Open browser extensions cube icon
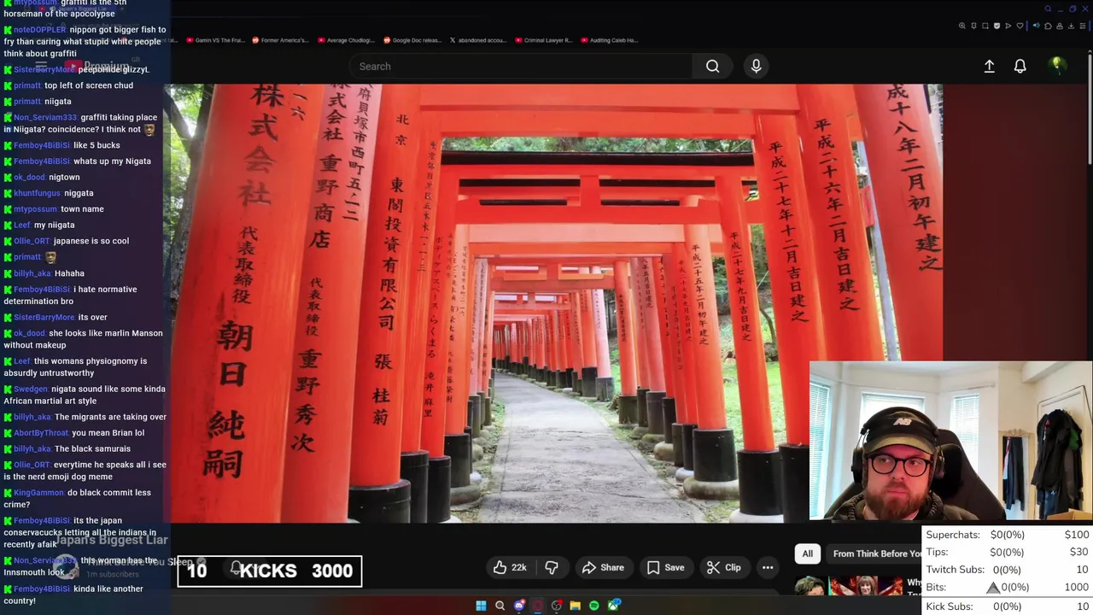This screenshot has width=1093, height=615. [x=1048, y=26]
